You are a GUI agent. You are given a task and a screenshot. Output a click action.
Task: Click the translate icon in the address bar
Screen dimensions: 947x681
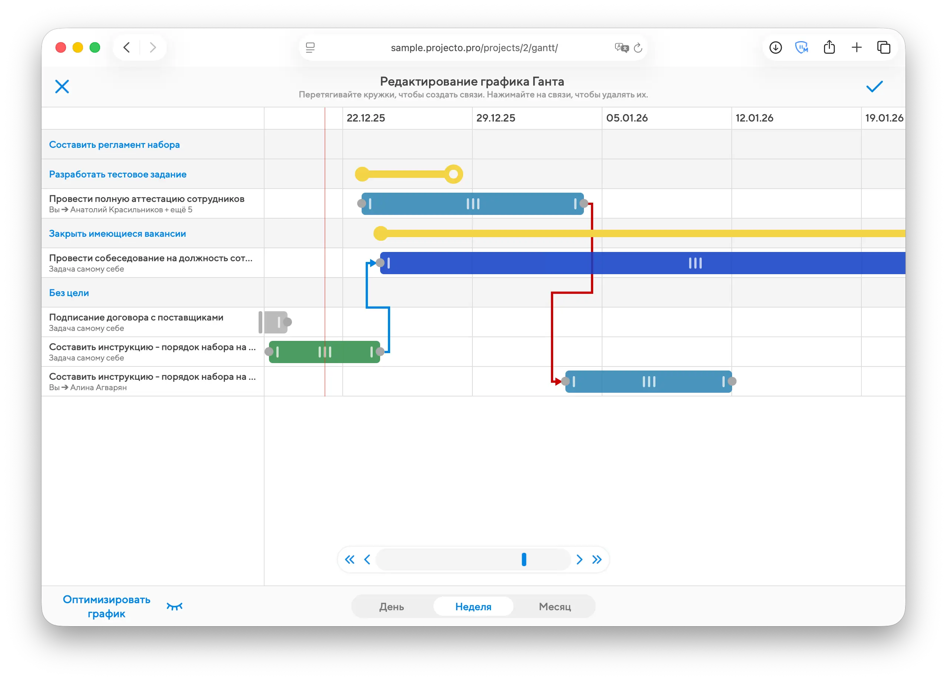coord(621,47)
